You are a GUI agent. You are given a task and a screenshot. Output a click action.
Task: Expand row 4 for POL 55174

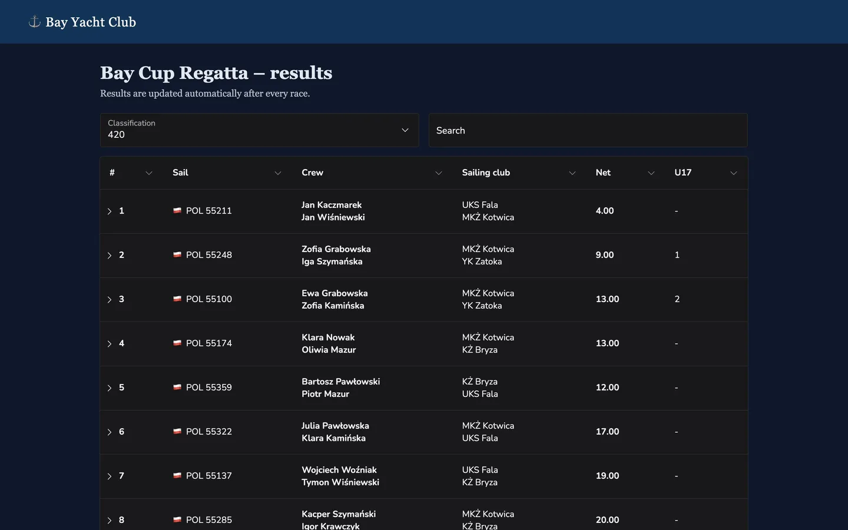(x=110, y=343)
